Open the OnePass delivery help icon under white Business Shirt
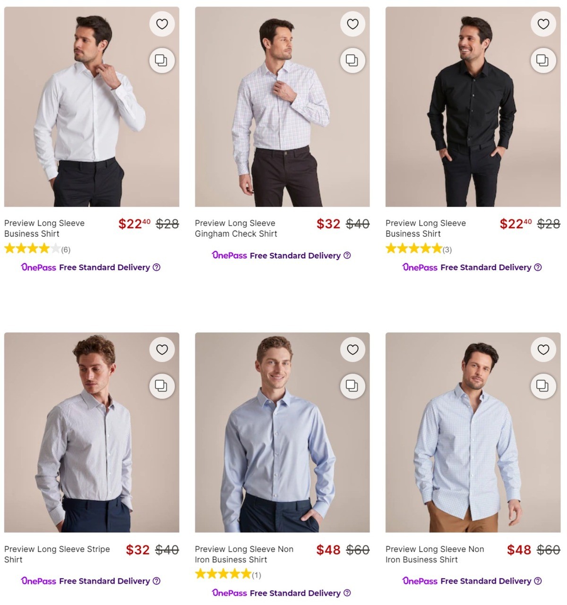This screenshot has width=567, height=605. click(x=156, y=268)
